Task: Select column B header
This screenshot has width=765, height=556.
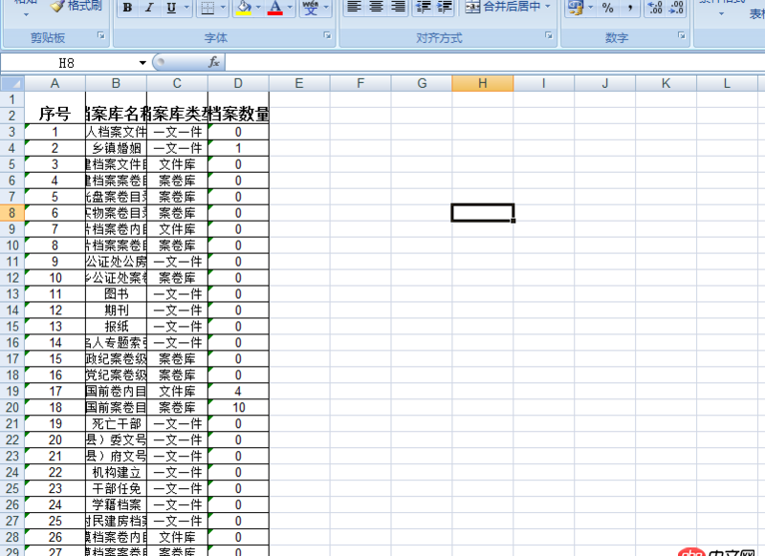Action: (x=116, y=83)
